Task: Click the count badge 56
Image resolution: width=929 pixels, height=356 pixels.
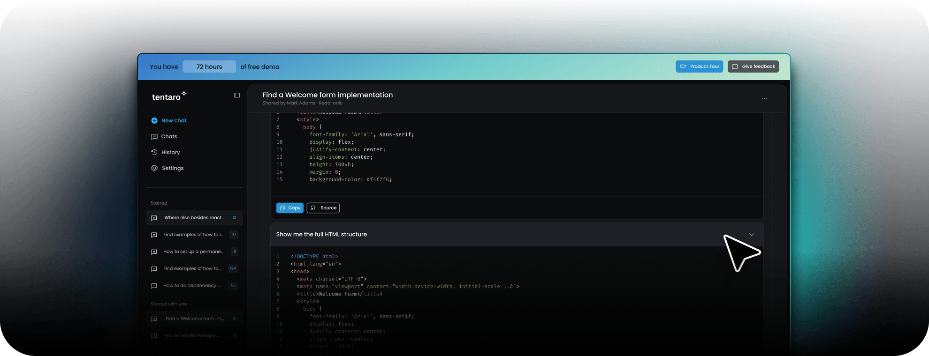Action: click(233, 285)
